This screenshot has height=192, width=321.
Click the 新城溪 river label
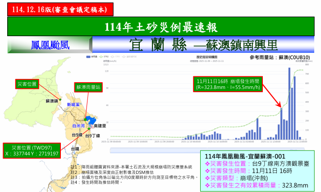(x=73, y=105)
